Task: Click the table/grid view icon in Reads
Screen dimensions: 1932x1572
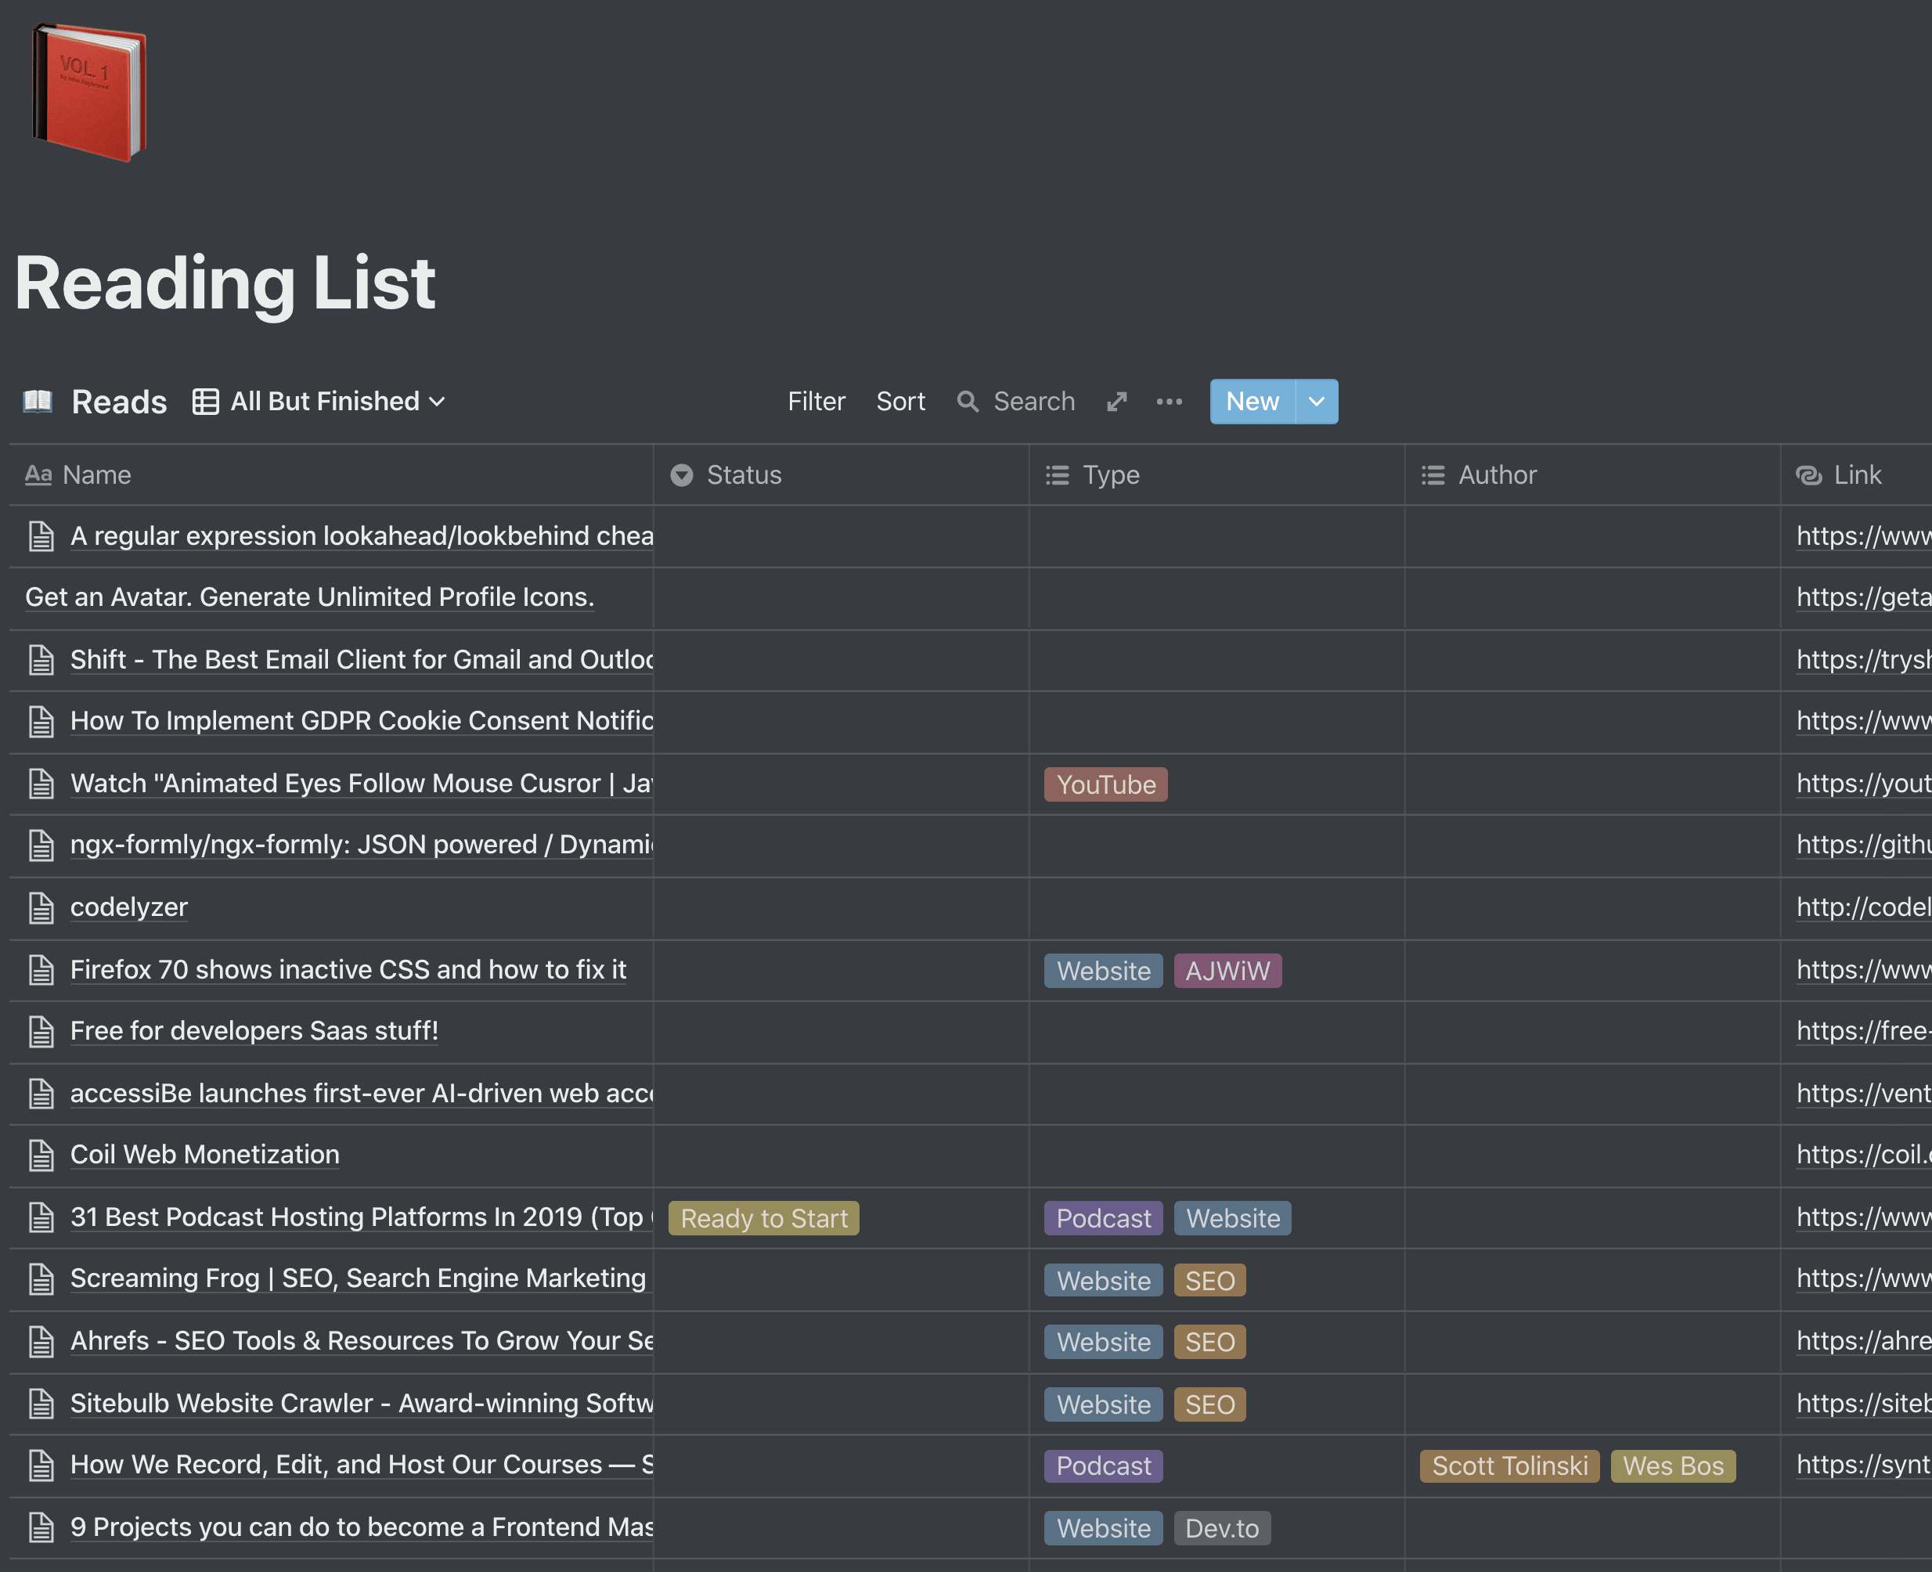Action: click(205, 401)
